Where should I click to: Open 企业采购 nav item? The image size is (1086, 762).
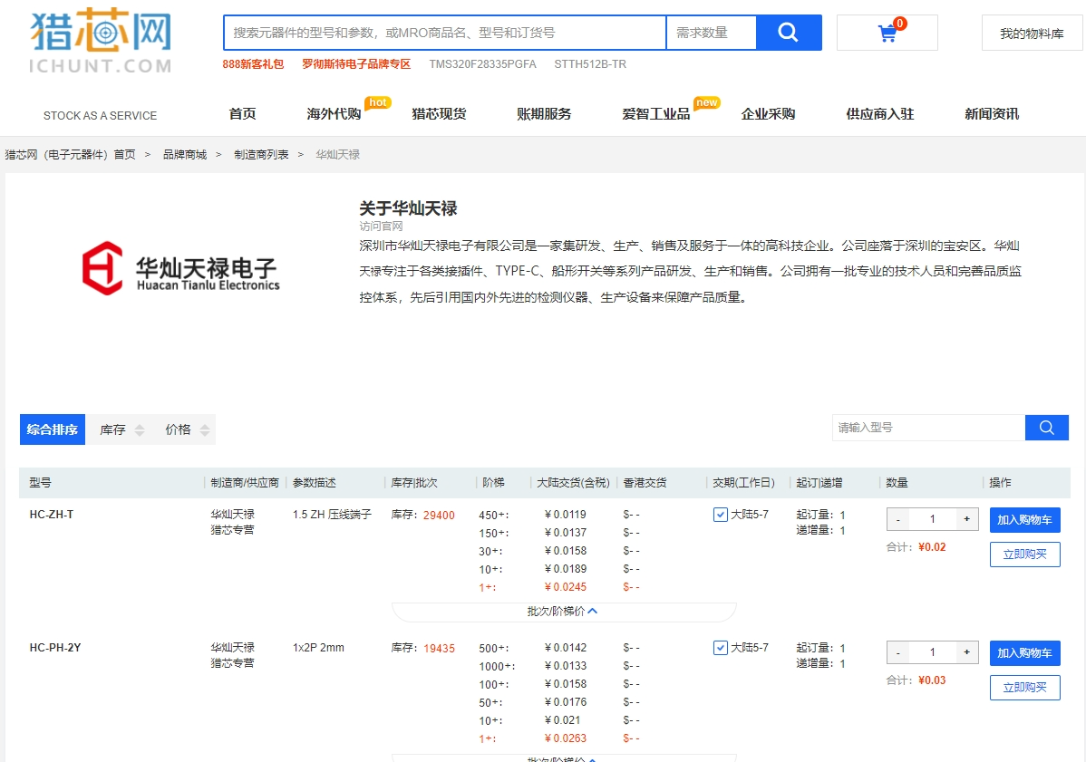tap(768, 114)
